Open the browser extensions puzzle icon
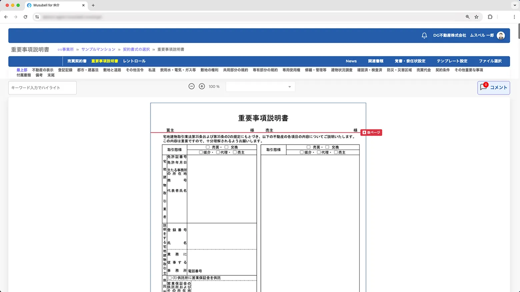Screen dimensions: 520x292 490,17
